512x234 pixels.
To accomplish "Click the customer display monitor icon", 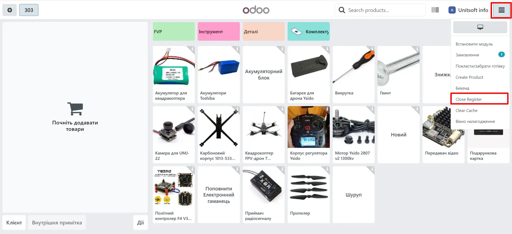I will [480, 27].
